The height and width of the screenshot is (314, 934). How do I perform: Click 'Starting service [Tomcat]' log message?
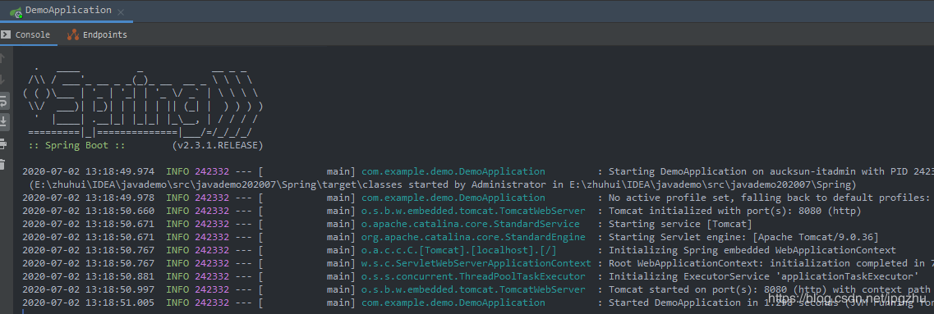tap(680, 224)
